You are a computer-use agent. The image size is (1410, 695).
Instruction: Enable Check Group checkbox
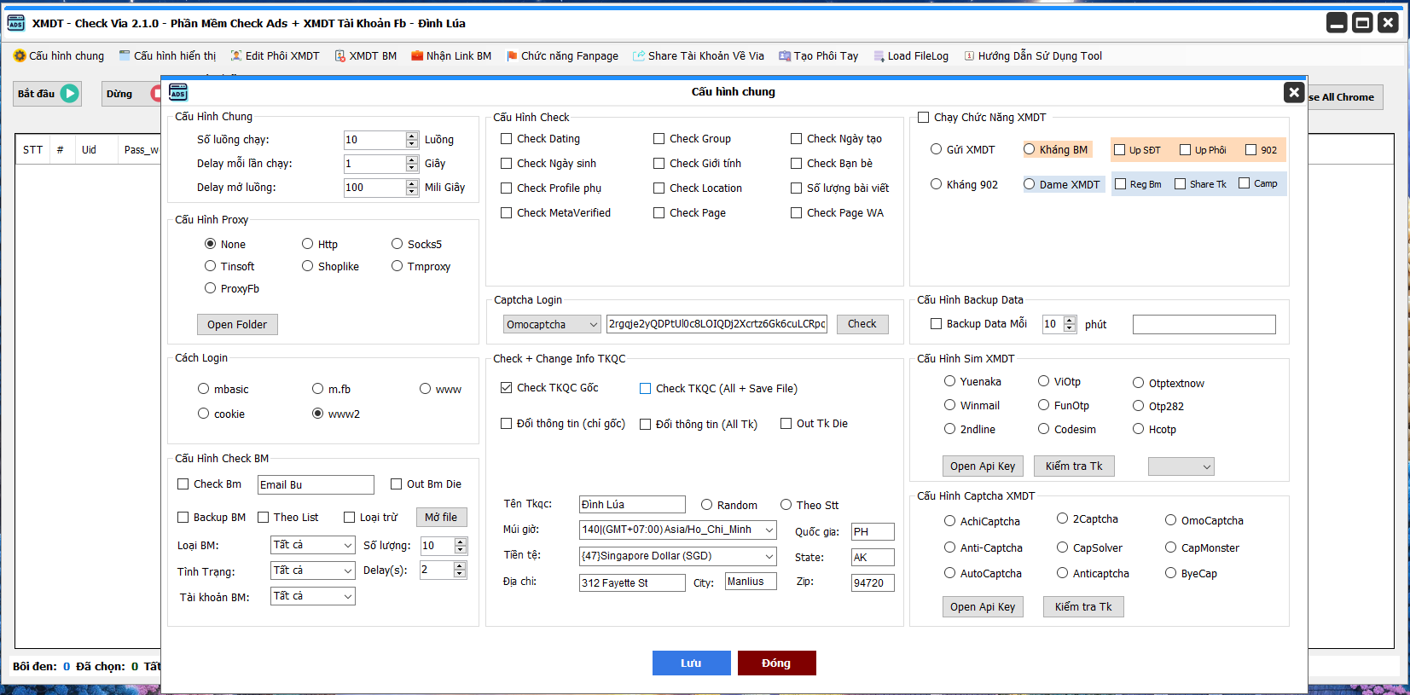(659, 138)
